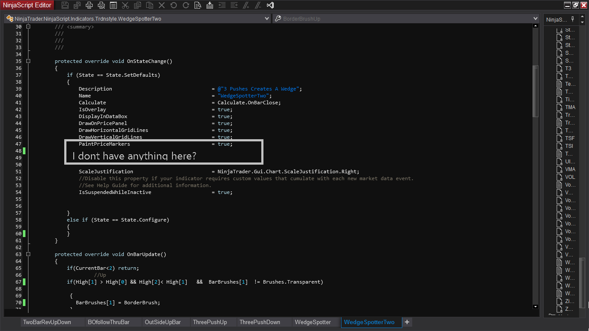Viewport: 589px width, 331px height.
Task: Open the script in Visual Studio
Action: 270,6
